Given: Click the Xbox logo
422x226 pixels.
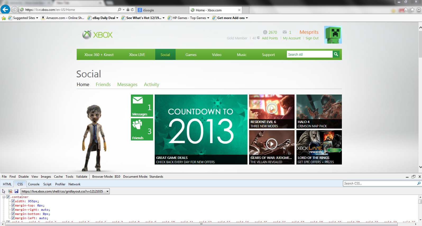Looking at the screenshot, I should coord(97,35).
